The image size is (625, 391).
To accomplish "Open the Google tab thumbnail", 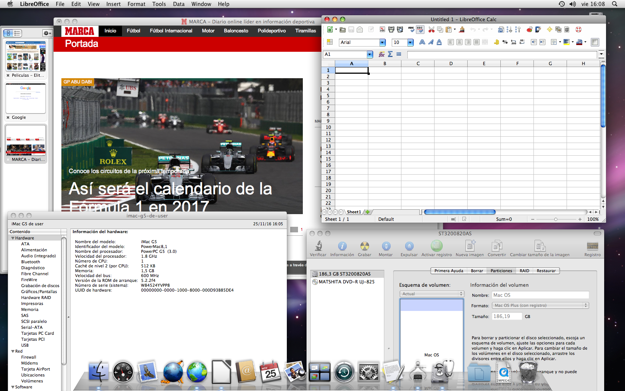I will 26,98.
